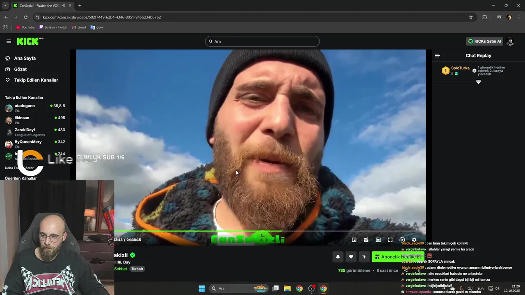Screen dimensions: 525x295
Task: Select the Turkish language tag
Action: (137, 269)
